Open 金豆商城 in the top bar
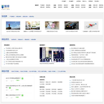The height and width of the screenshot is (104, 104). (79, 1)
